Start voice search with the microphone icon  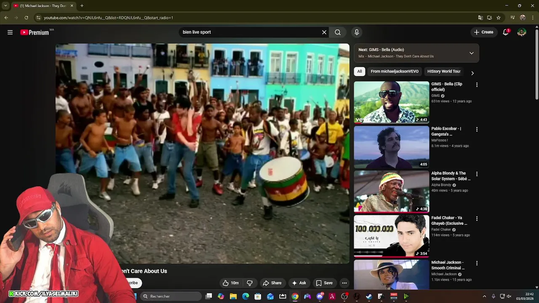(x=357, y=32)
